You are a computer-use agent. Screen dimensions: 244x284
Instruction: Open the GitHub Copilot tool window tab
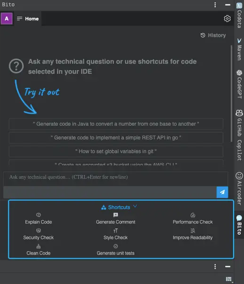click(x=239, y=135)
